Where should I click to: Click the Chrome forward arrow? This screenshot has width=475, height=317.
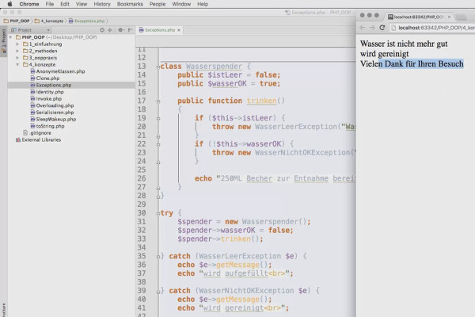click(x=372, y=28)
